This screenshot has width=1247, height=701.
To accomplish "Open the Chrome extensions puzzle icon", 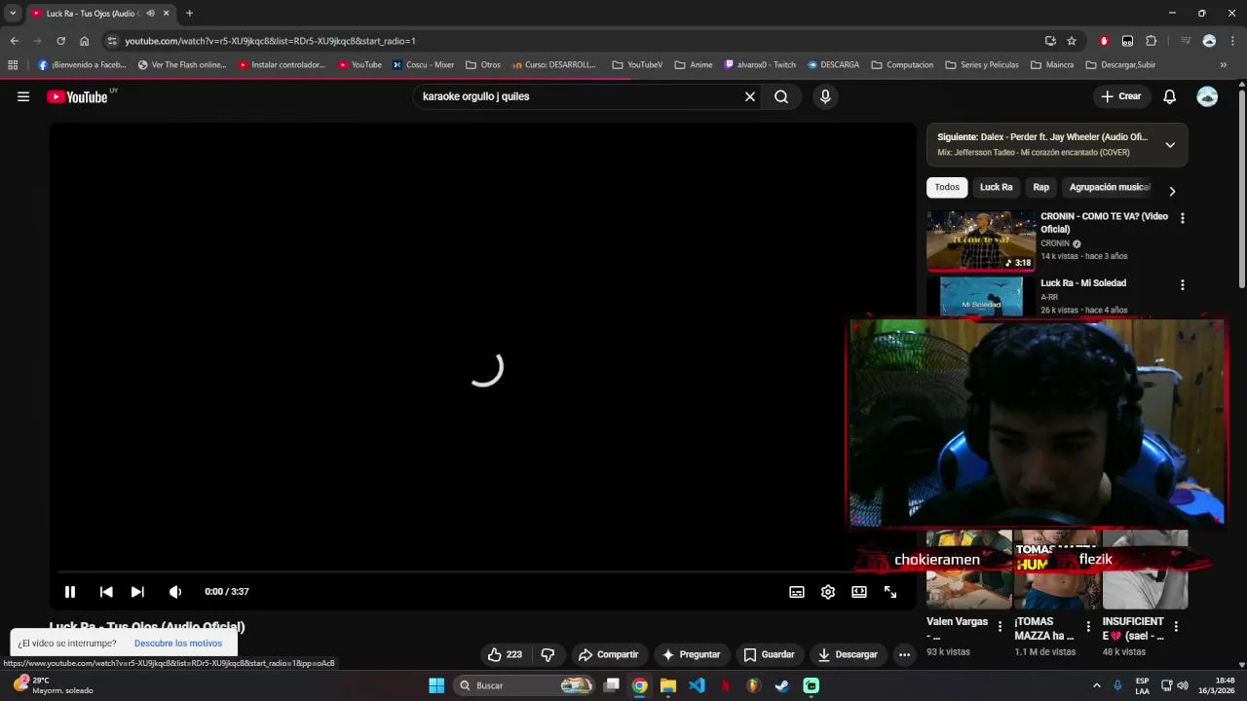I will click(1151, 41).
